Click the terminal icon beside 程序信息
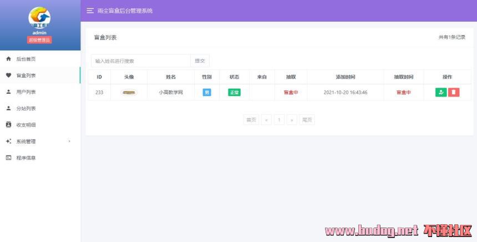 point(8,158)
